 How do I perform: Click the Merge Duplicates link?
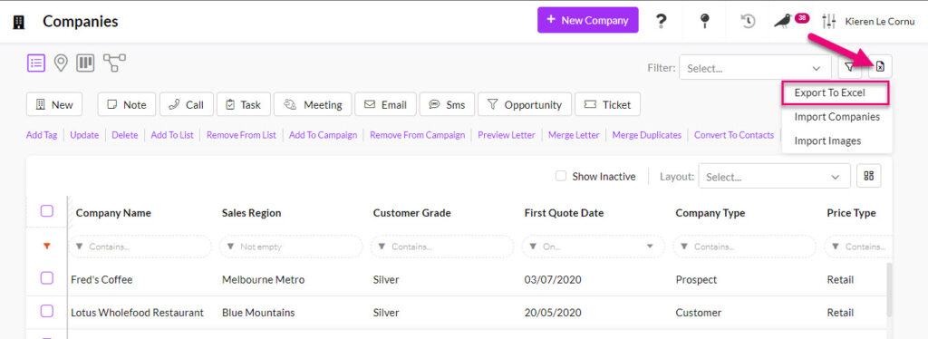tap(647, 135)
